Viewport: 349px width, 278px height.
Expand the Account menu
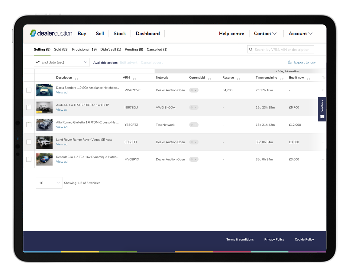[300, 34]
